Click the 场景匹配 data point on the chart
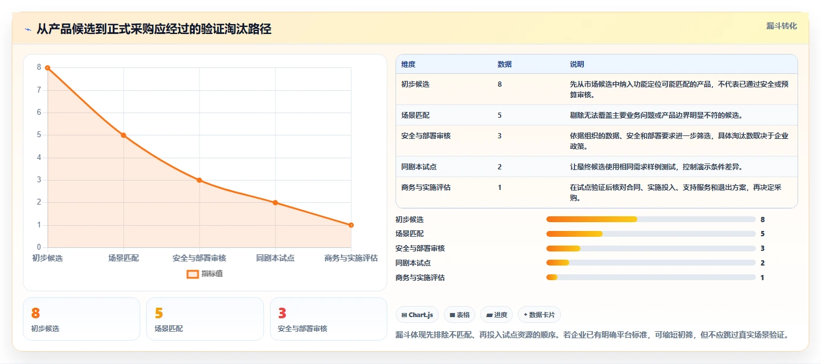 coord(123,135)
